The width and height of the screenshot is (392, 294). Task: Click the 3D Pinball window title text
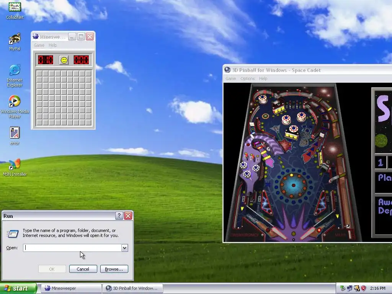tap(276, 70)
